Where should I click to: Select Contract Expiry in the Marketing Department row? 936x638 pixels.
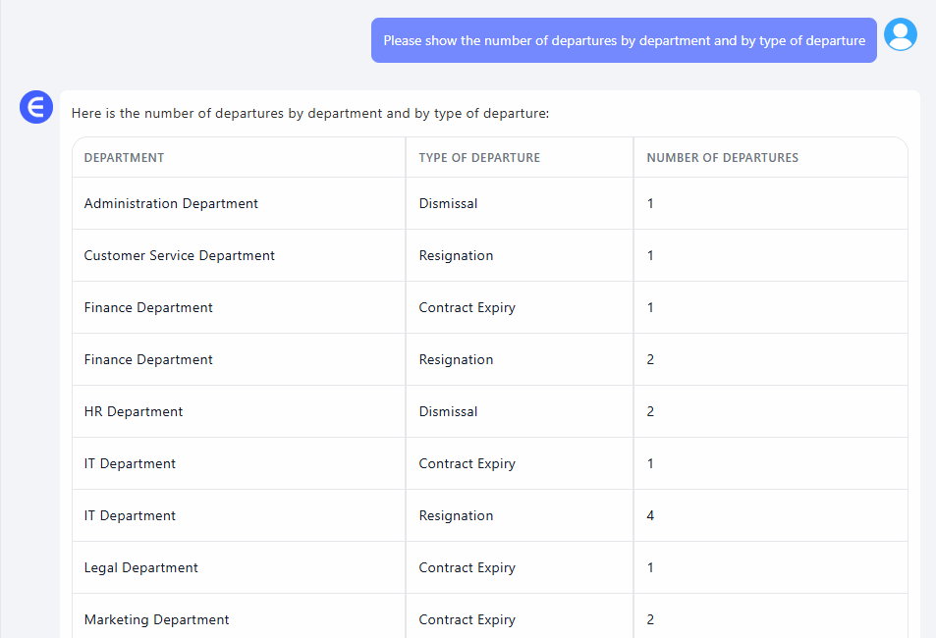(467, 620)
